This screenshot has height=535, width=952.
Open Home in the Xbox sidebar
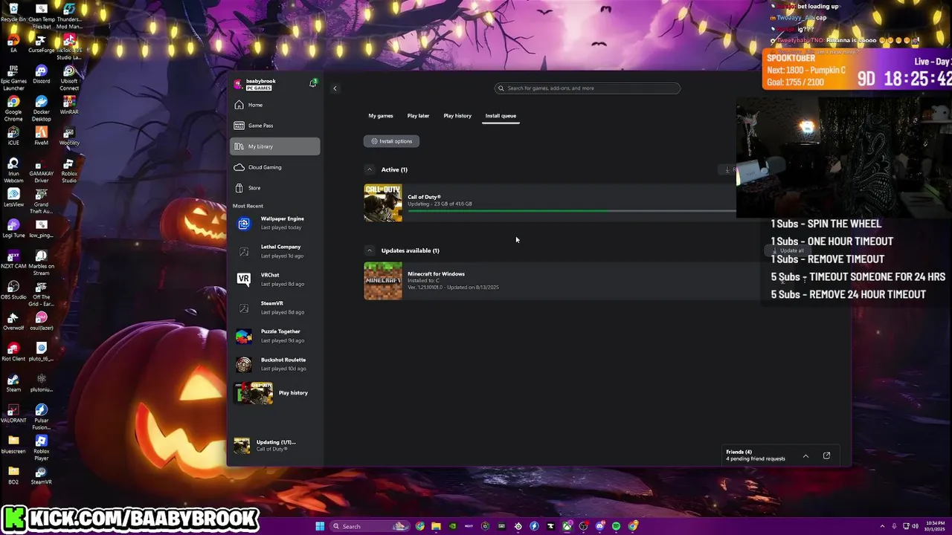coord(275,105)
